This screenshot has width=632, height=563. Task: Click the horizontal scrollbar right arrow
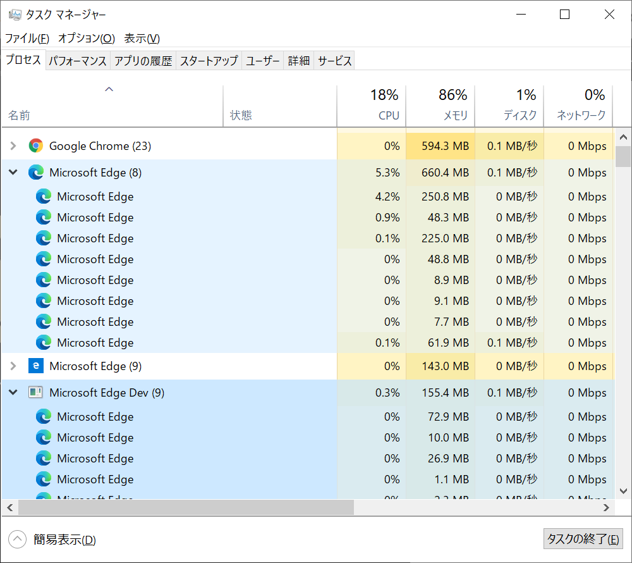click(x=606, y=507)
